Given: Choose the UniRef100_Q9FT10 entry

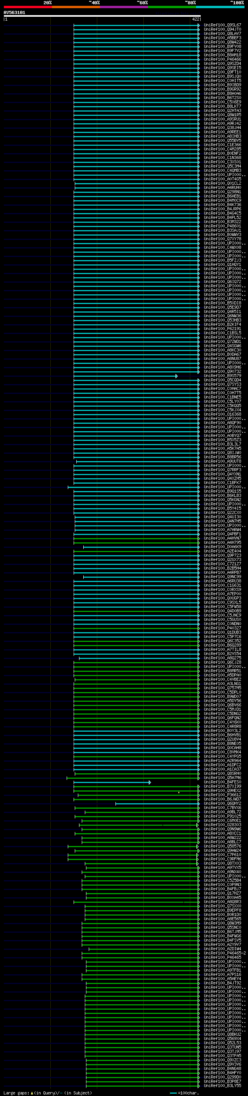Looking at the screenshot, I should coord(222,72).
